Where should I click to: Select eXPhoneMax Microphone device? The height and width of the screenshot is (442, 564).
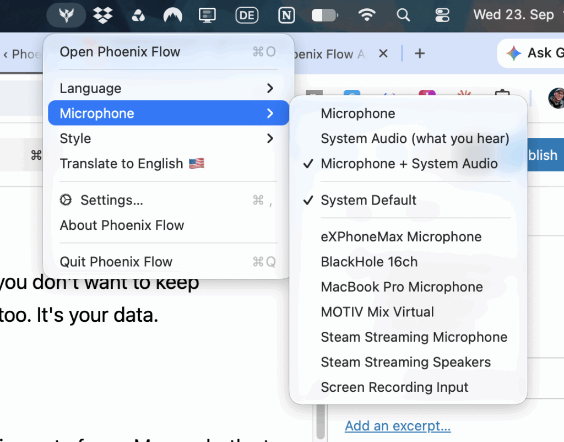[408, 236]
